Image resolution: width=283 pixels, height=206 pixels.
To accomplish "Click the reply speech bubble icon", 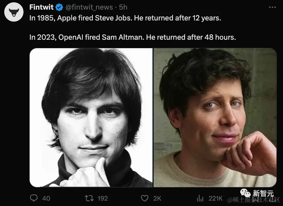I will click(34, 198).
